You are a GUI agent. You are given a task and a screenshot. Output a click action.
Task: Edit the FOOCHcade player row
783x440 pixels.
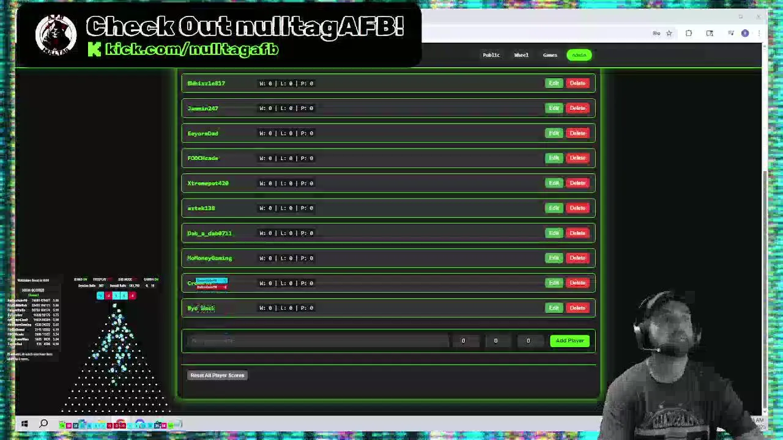click(554, 158)
